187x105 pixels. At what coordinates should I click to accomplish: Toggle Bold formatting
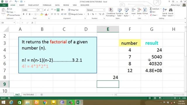tap(24, 14)
